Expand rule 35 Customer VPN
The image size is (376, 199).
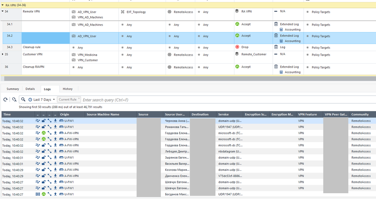[3, 55]
